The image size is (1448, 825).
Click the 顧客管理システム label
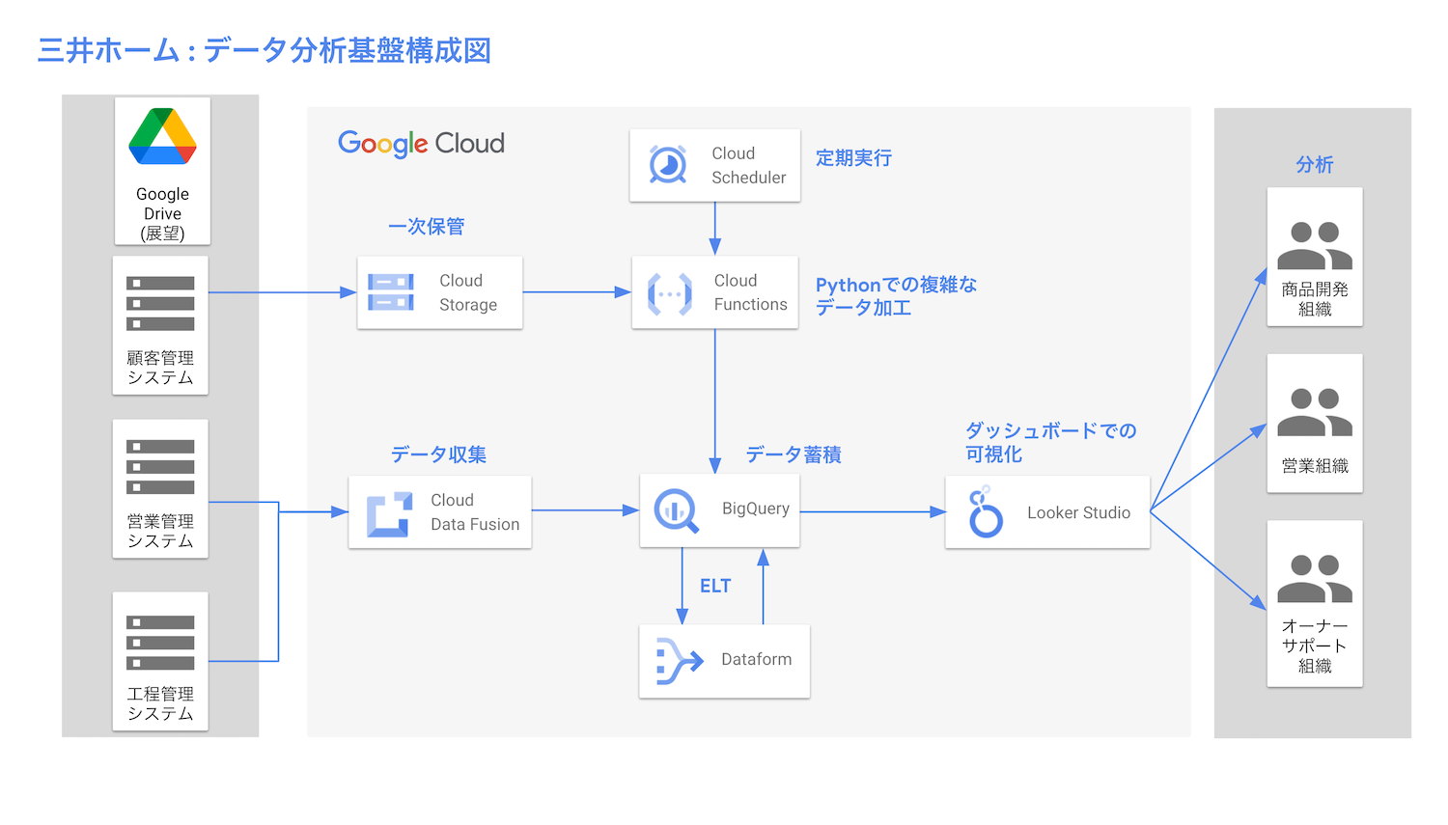[x=160, y=368]
